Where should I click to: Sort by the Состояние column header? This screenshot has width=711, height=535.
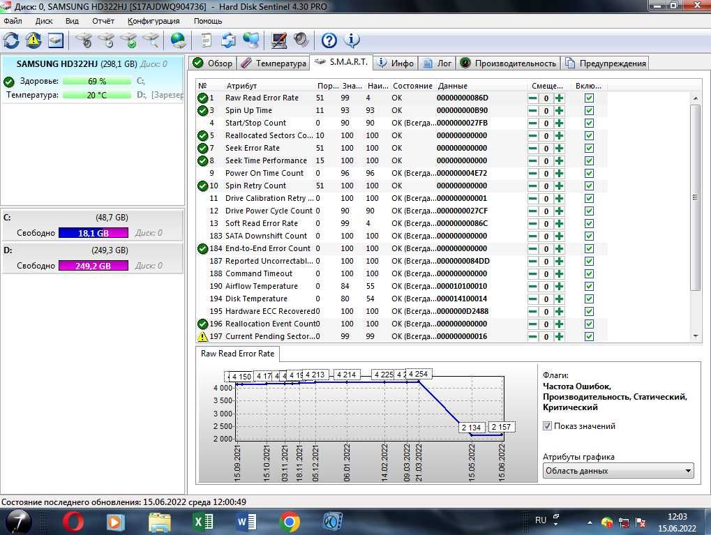click(x=412, y=86)
